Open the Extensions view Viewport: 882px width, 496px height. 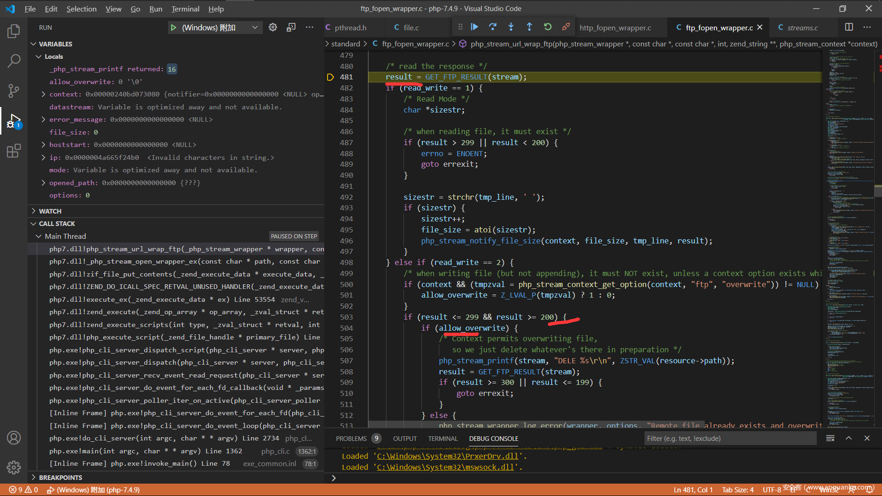(x=14, y=151)
